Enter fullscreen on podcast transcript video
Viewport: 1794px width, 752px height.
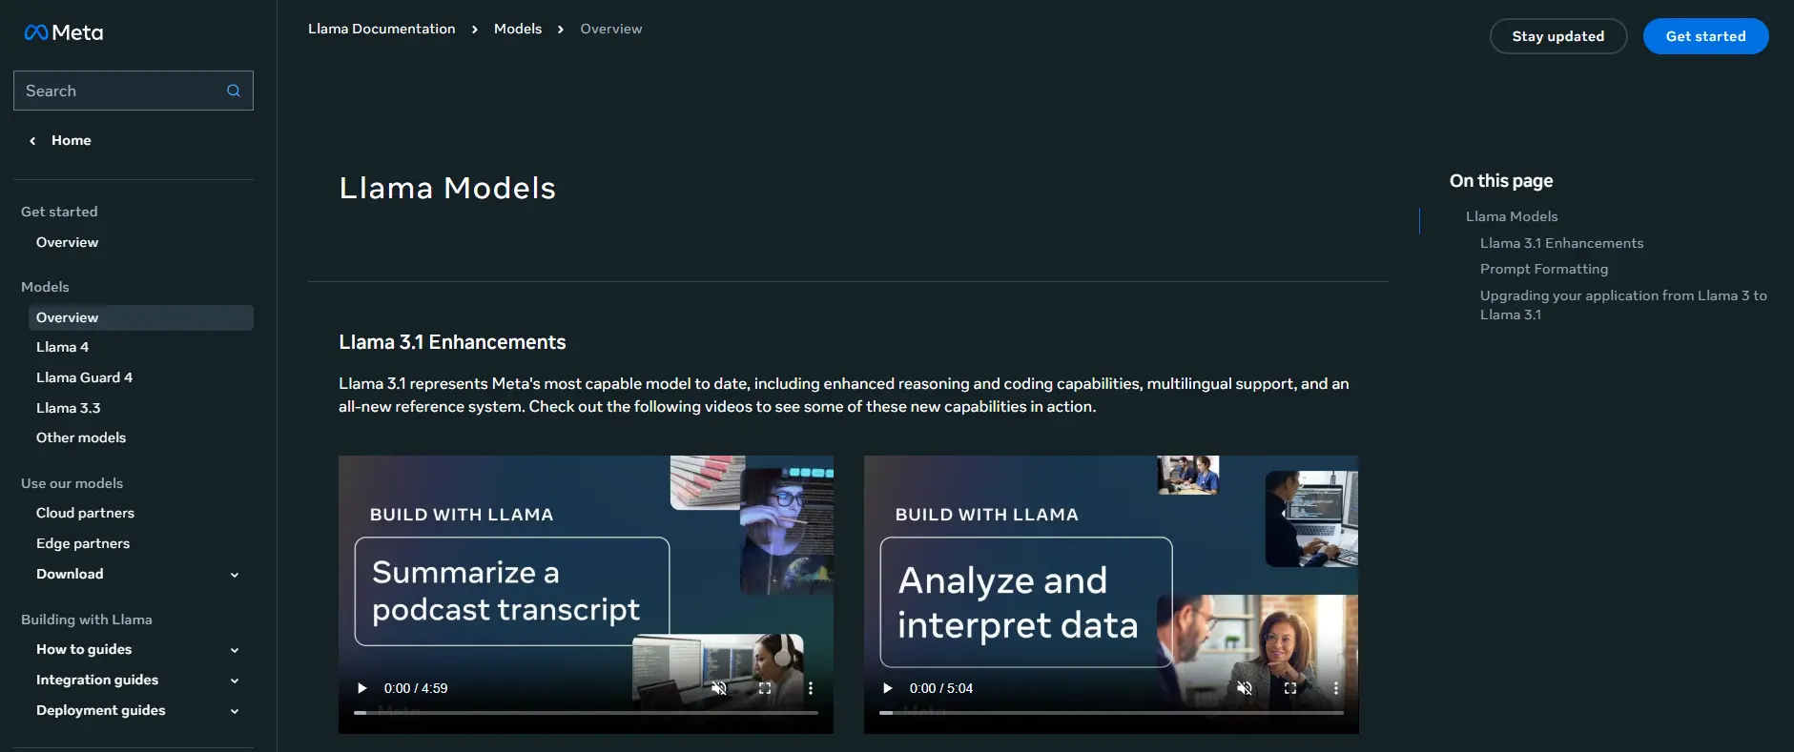point(765,688)
